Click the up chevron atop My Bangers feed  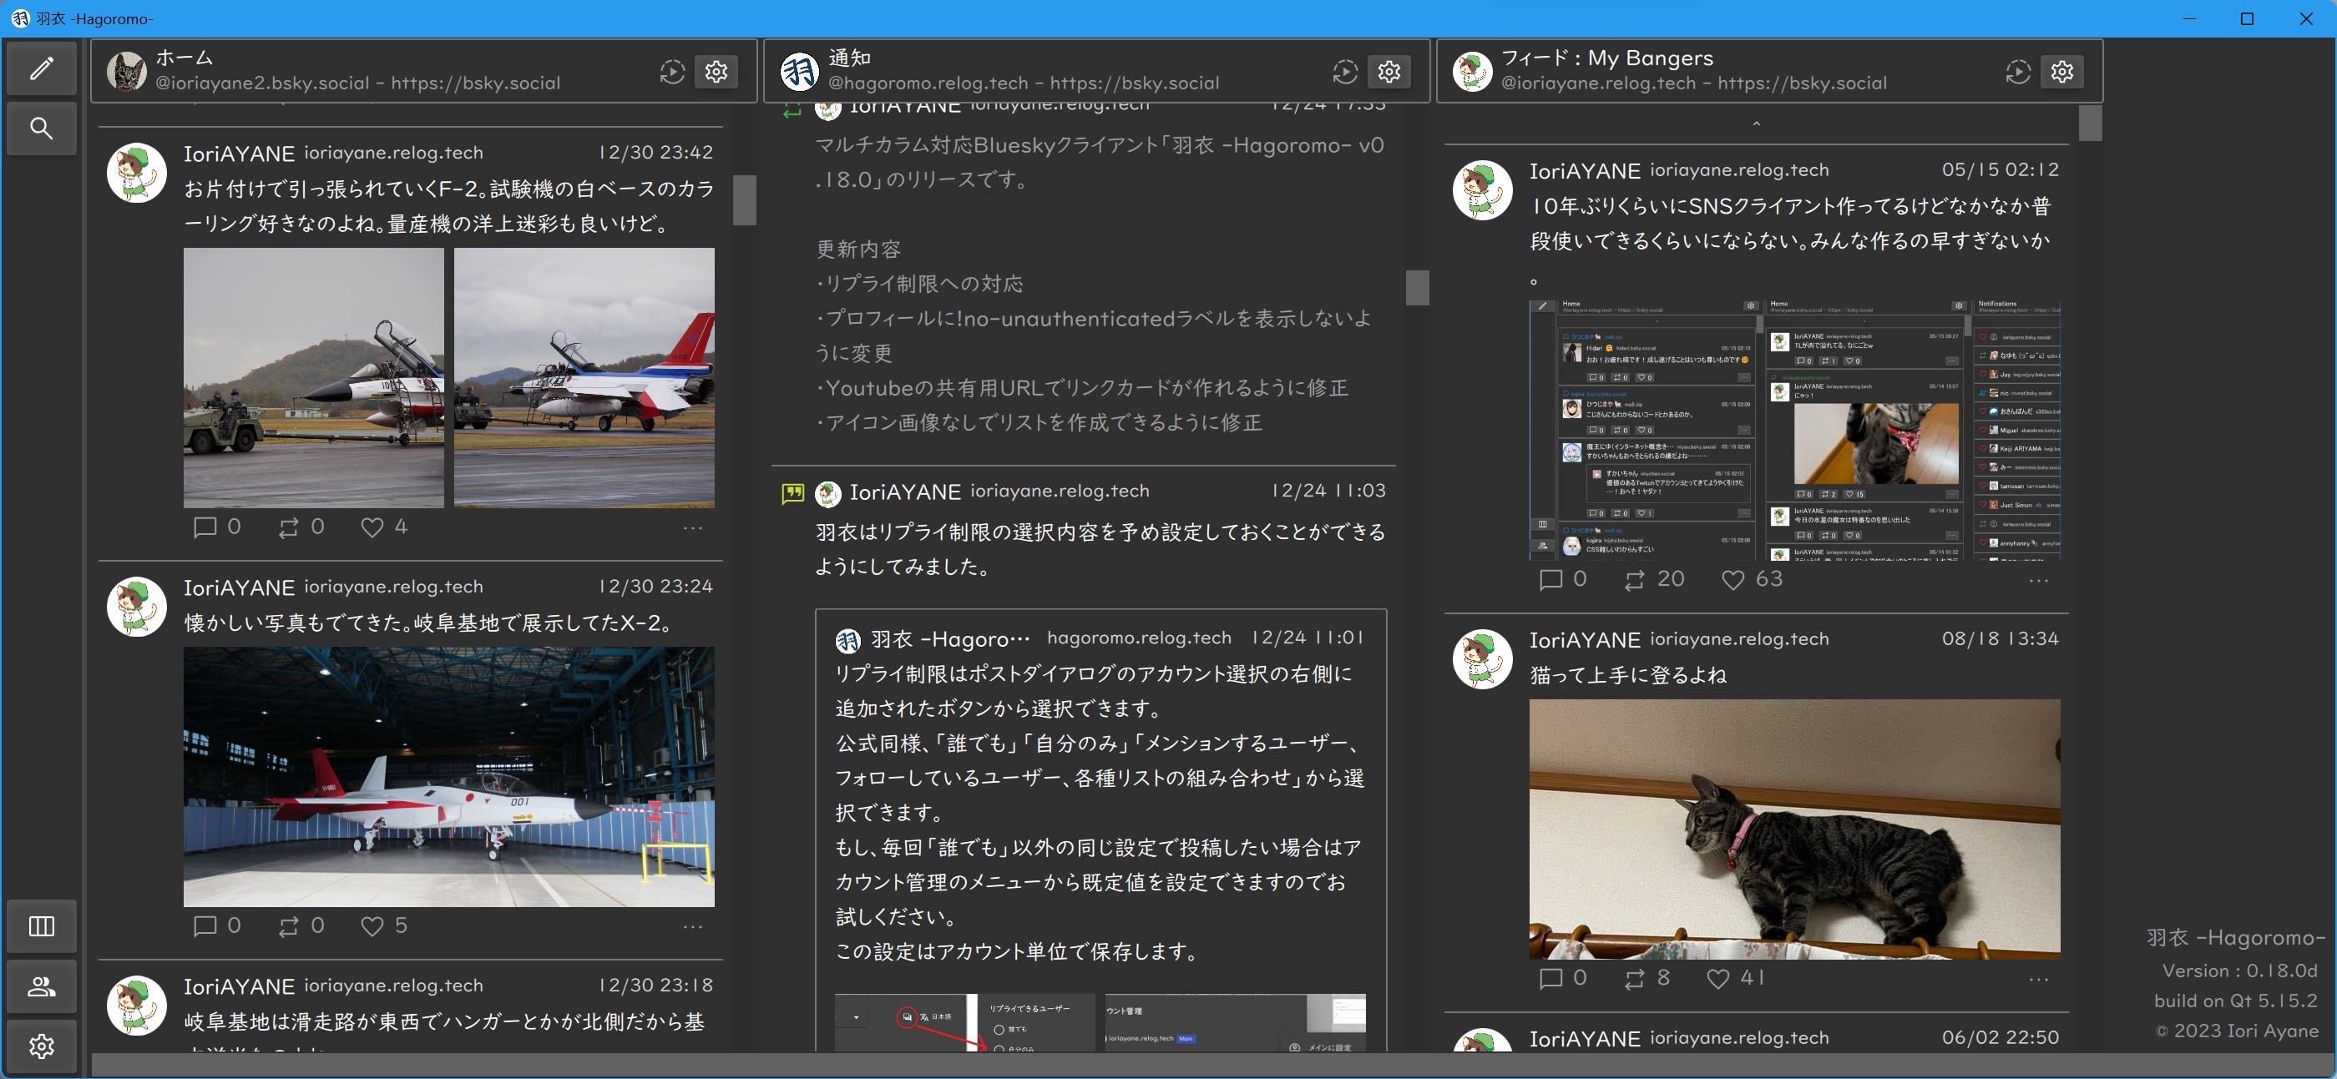point(1757,124)
